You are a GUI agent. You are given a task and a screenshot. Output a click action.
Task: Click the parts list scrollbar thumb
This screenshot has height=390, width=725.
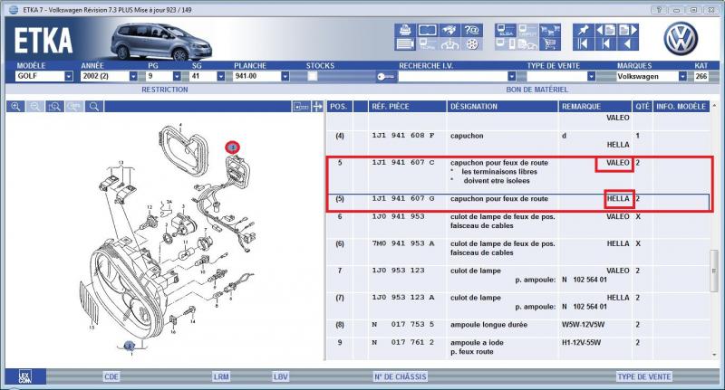(x=714, y=271)
